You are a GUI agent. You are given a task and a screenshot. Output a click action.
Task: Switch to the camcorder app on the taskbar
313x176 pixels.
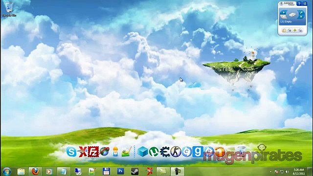(177, 172)
